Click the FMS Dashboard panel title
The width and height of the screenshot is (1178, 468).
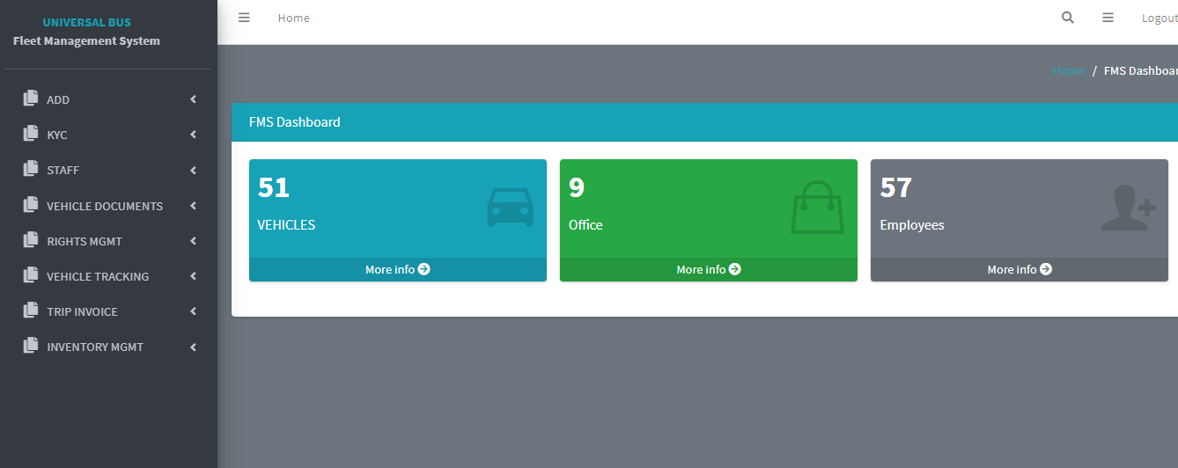295,122
